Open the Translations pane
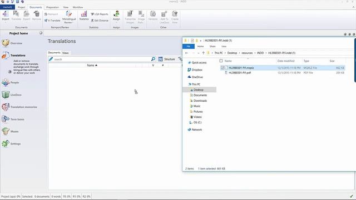356x200 pixels. tap(13, 55)
